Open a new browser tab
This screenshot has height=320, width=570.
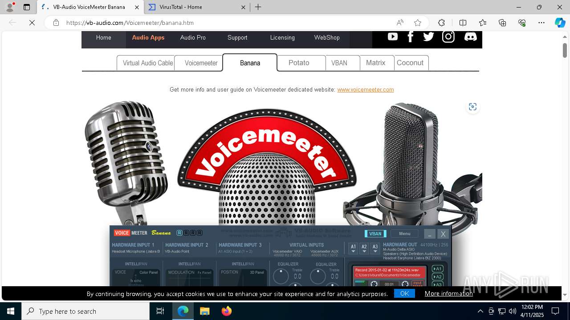point(258,7)
